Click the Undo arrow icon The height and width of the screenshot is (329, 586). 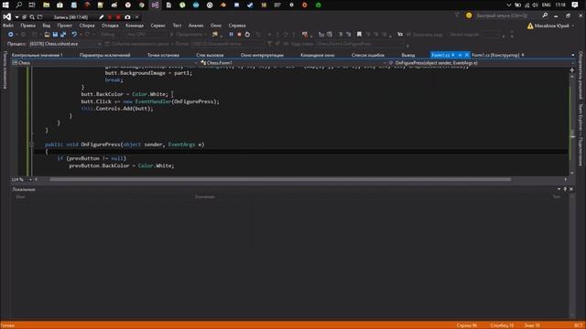(74, 35)
